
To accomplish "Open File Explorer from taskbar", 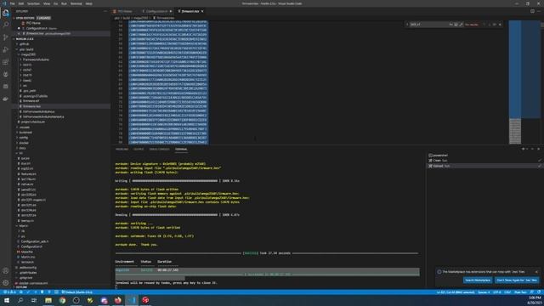I will pyautogui.click(x=48, y=300).
